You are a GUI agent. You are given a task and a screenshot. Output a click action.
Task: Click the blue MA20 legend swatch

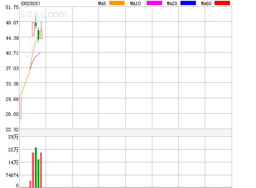click(188, 3)
